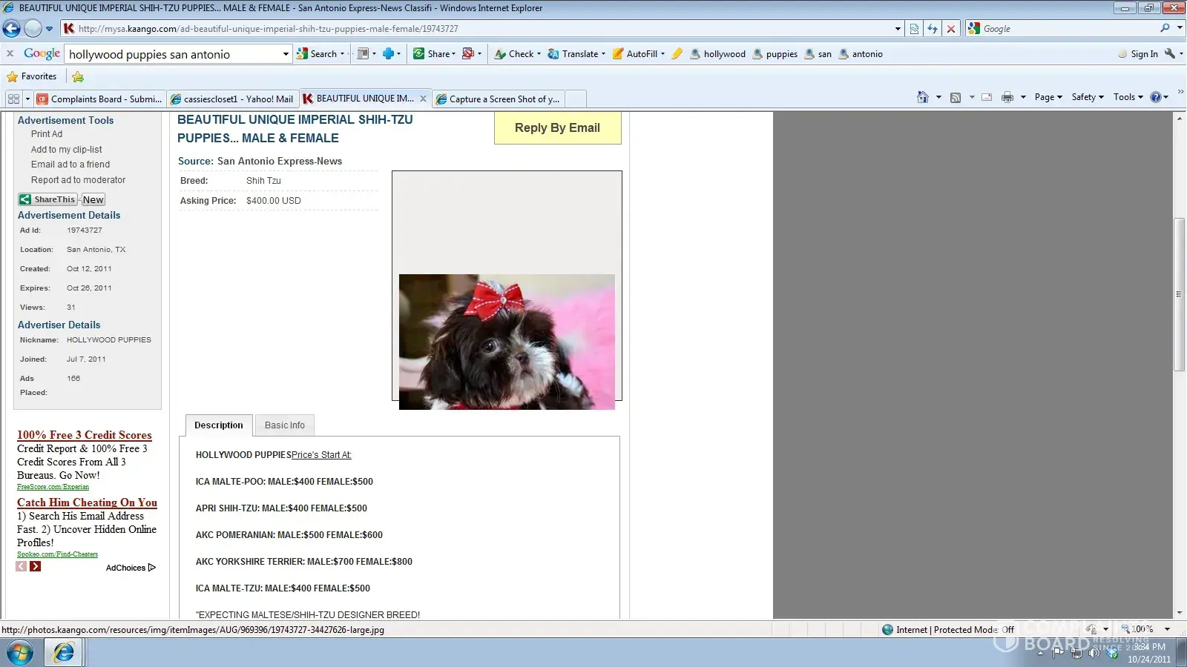Expand the Page menu dropdown
This screenshot has height=667, width=1187.
1048,97
